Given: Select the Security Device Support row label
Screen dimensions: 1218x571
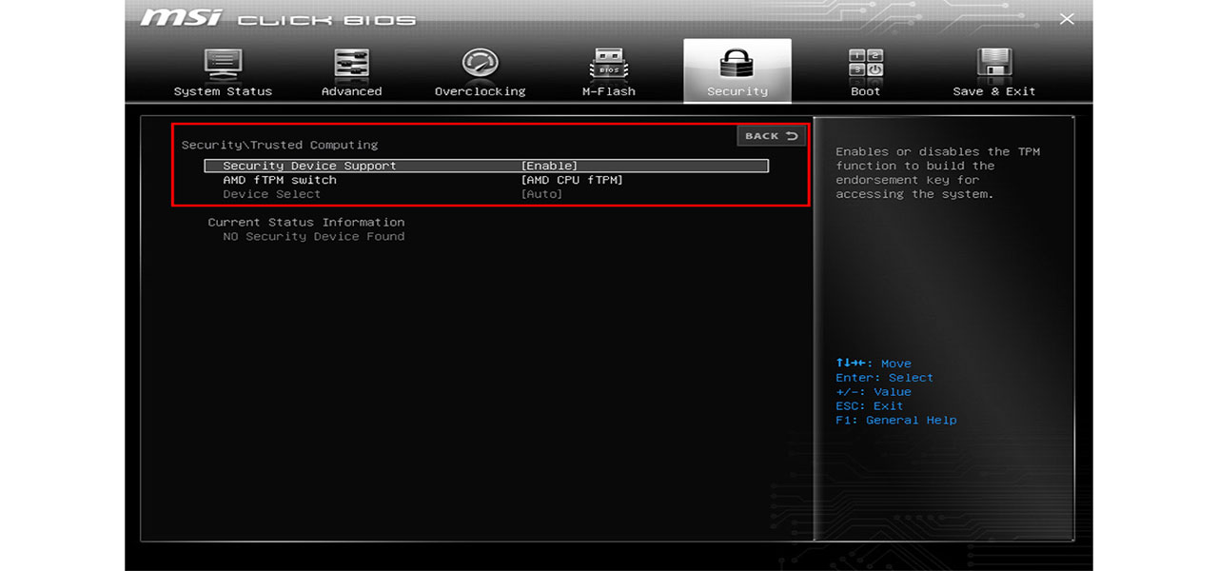Looking at the screenshot, I should click(309, 166).
